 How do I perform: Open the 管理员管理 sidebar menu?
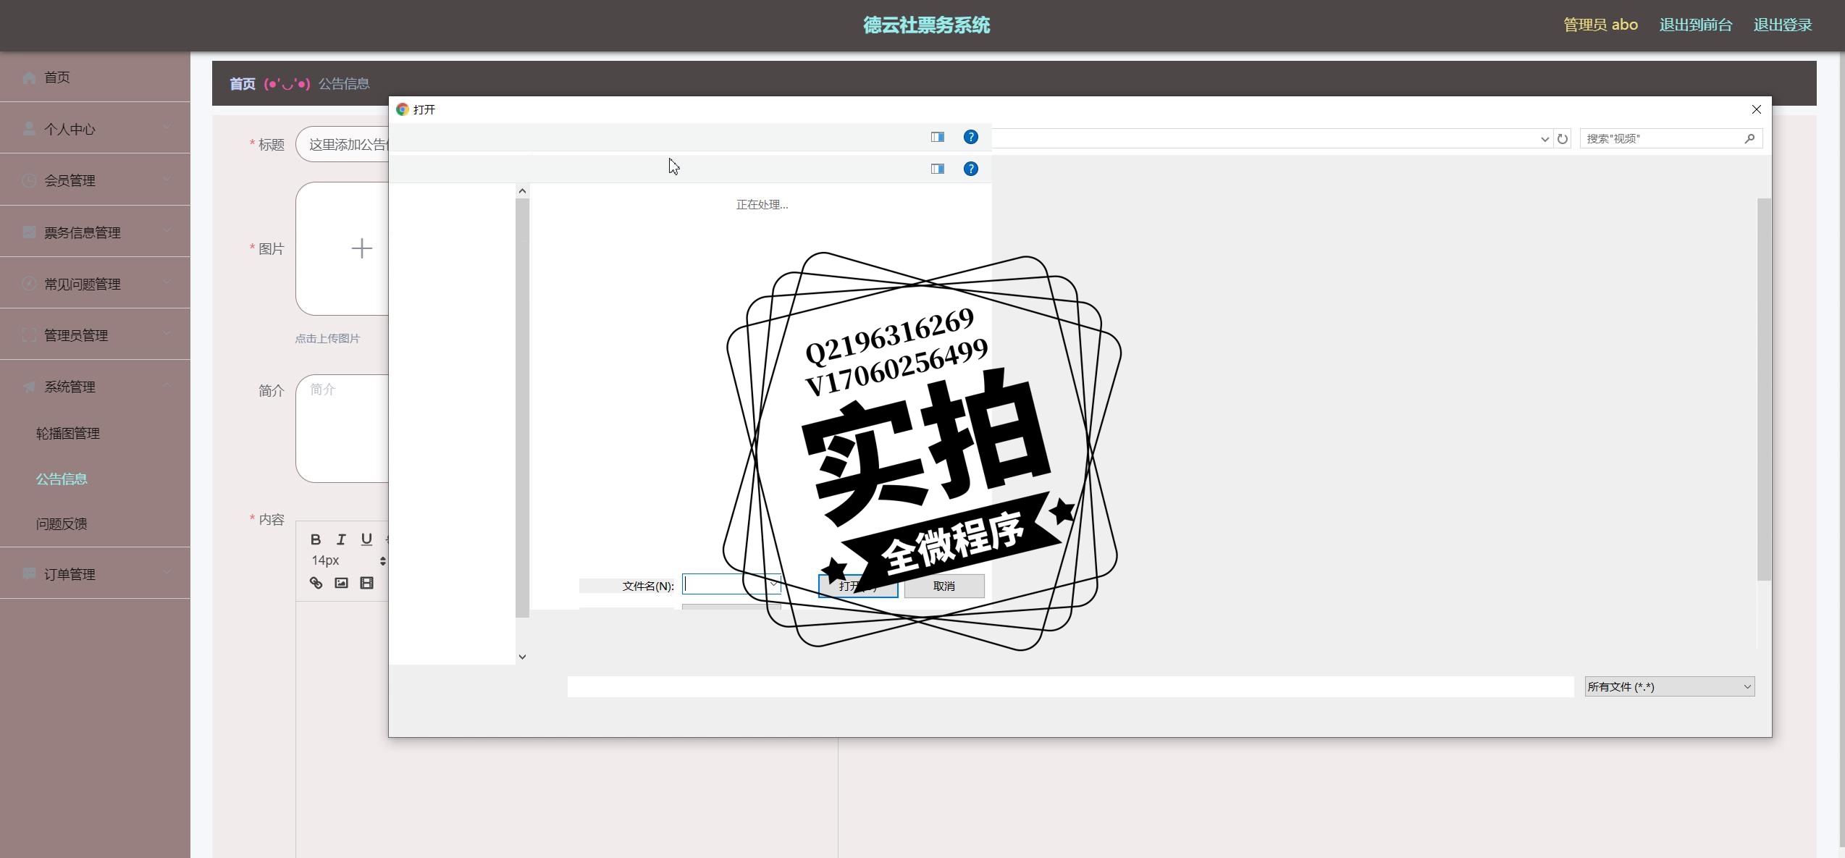tap(95, 335)
